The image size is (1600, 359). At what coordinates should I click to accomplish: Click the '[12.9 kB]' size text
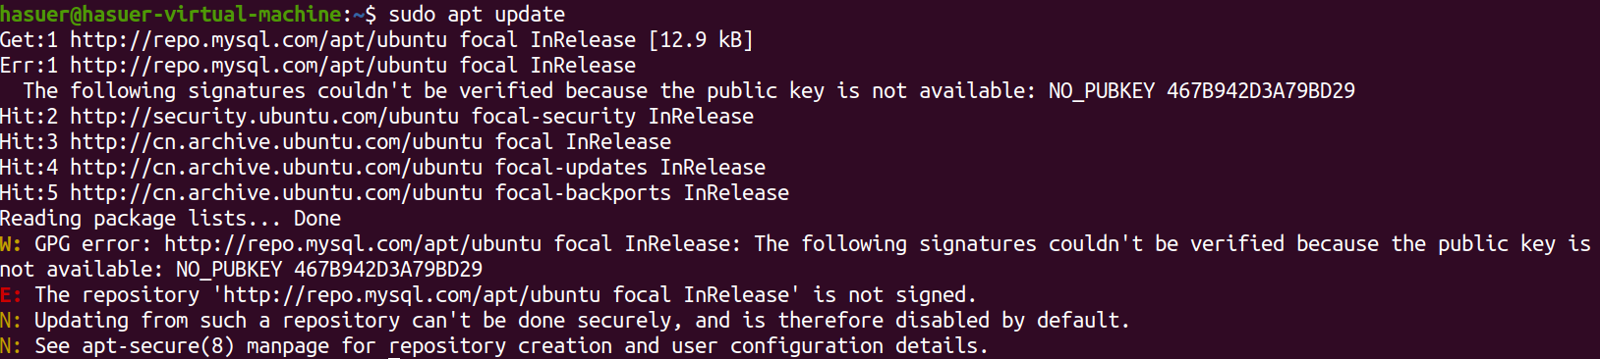(x=701, y=40)
